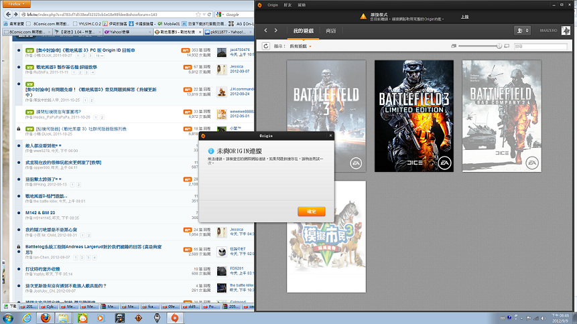Viewport: 577px width, 324px height.
Task: Select the Battlefield 3 Limited Edition cover
Action: tap(413, 115)
